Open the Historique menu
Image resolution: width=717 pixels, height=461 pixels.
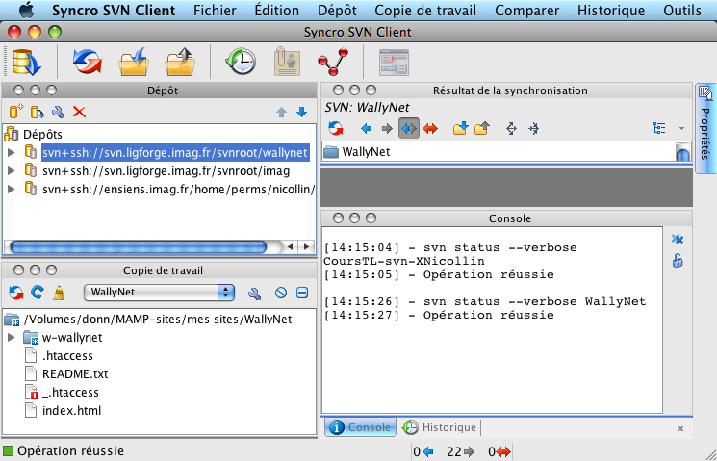coord(611,10)
